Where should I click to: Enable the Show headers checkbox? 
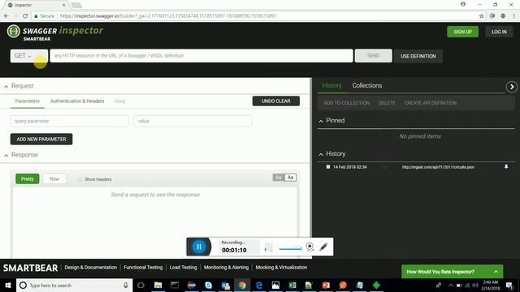pos(80,179)
